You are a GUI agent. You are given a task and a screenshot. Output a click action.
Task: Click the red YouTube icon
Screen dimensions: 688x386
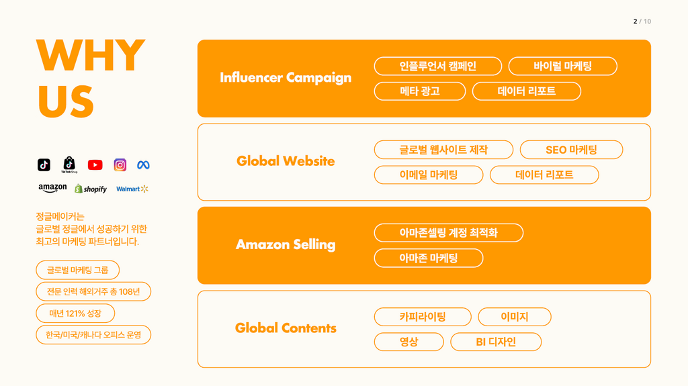pos(95,165)
